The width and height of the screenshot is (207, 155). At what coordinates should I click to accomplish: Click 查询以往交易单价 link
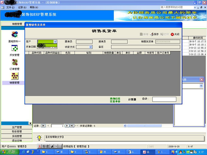pos(115,100)
